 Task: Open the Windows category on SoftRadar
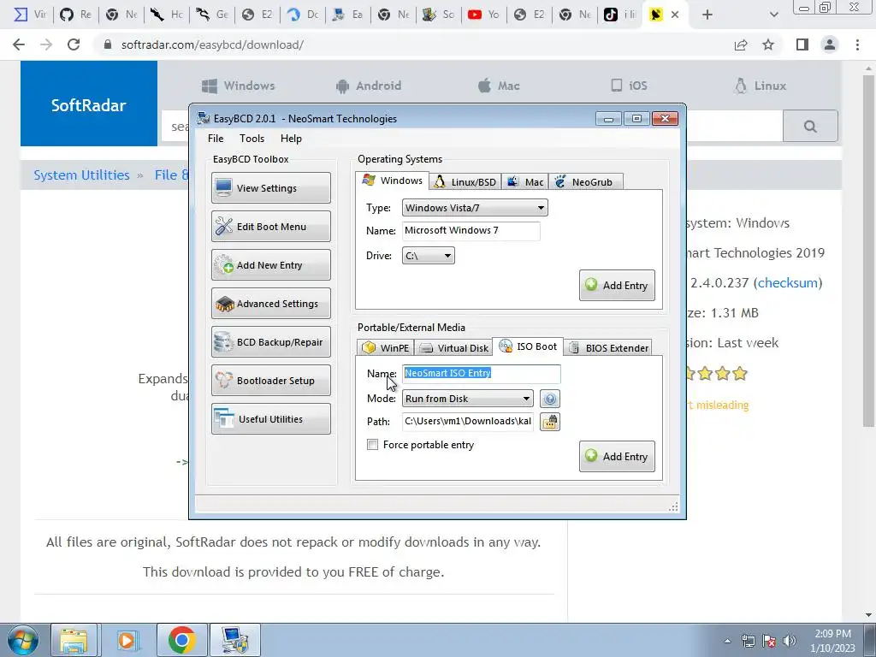[x=239, y=86]
